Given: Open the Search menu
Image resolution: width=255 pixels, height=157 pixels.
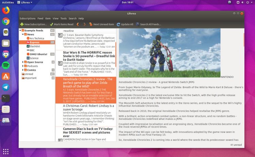Looking at the screenshot, I should (72, 19).
